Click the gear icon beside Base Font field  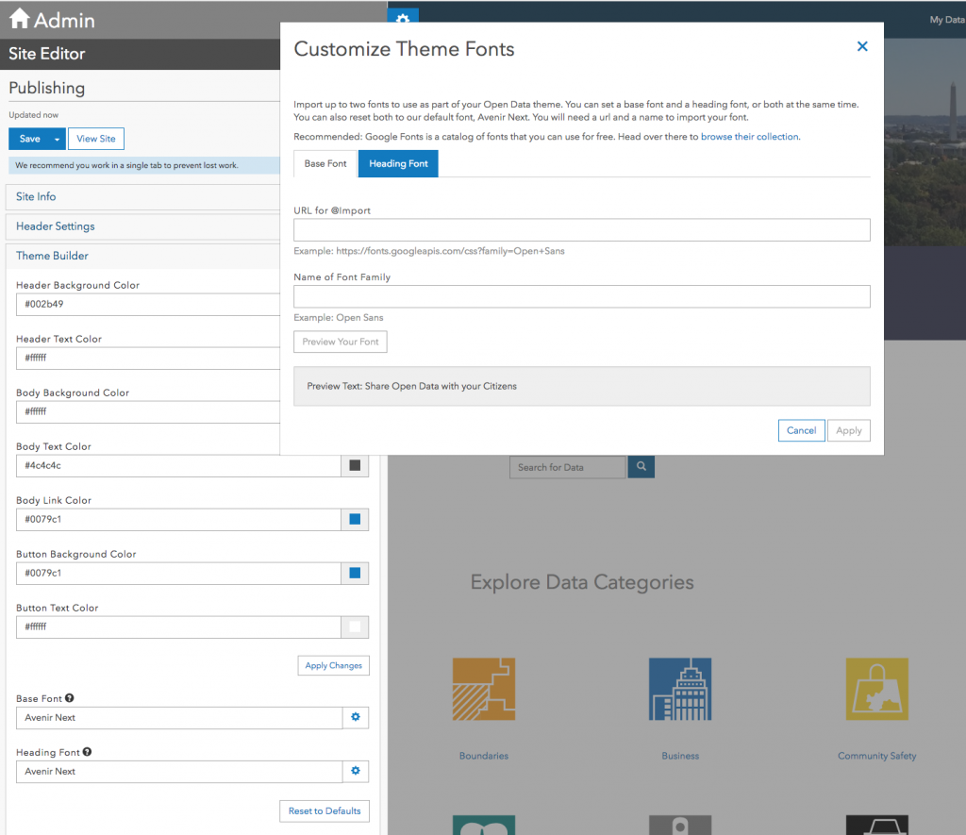(x=356, y=717)
